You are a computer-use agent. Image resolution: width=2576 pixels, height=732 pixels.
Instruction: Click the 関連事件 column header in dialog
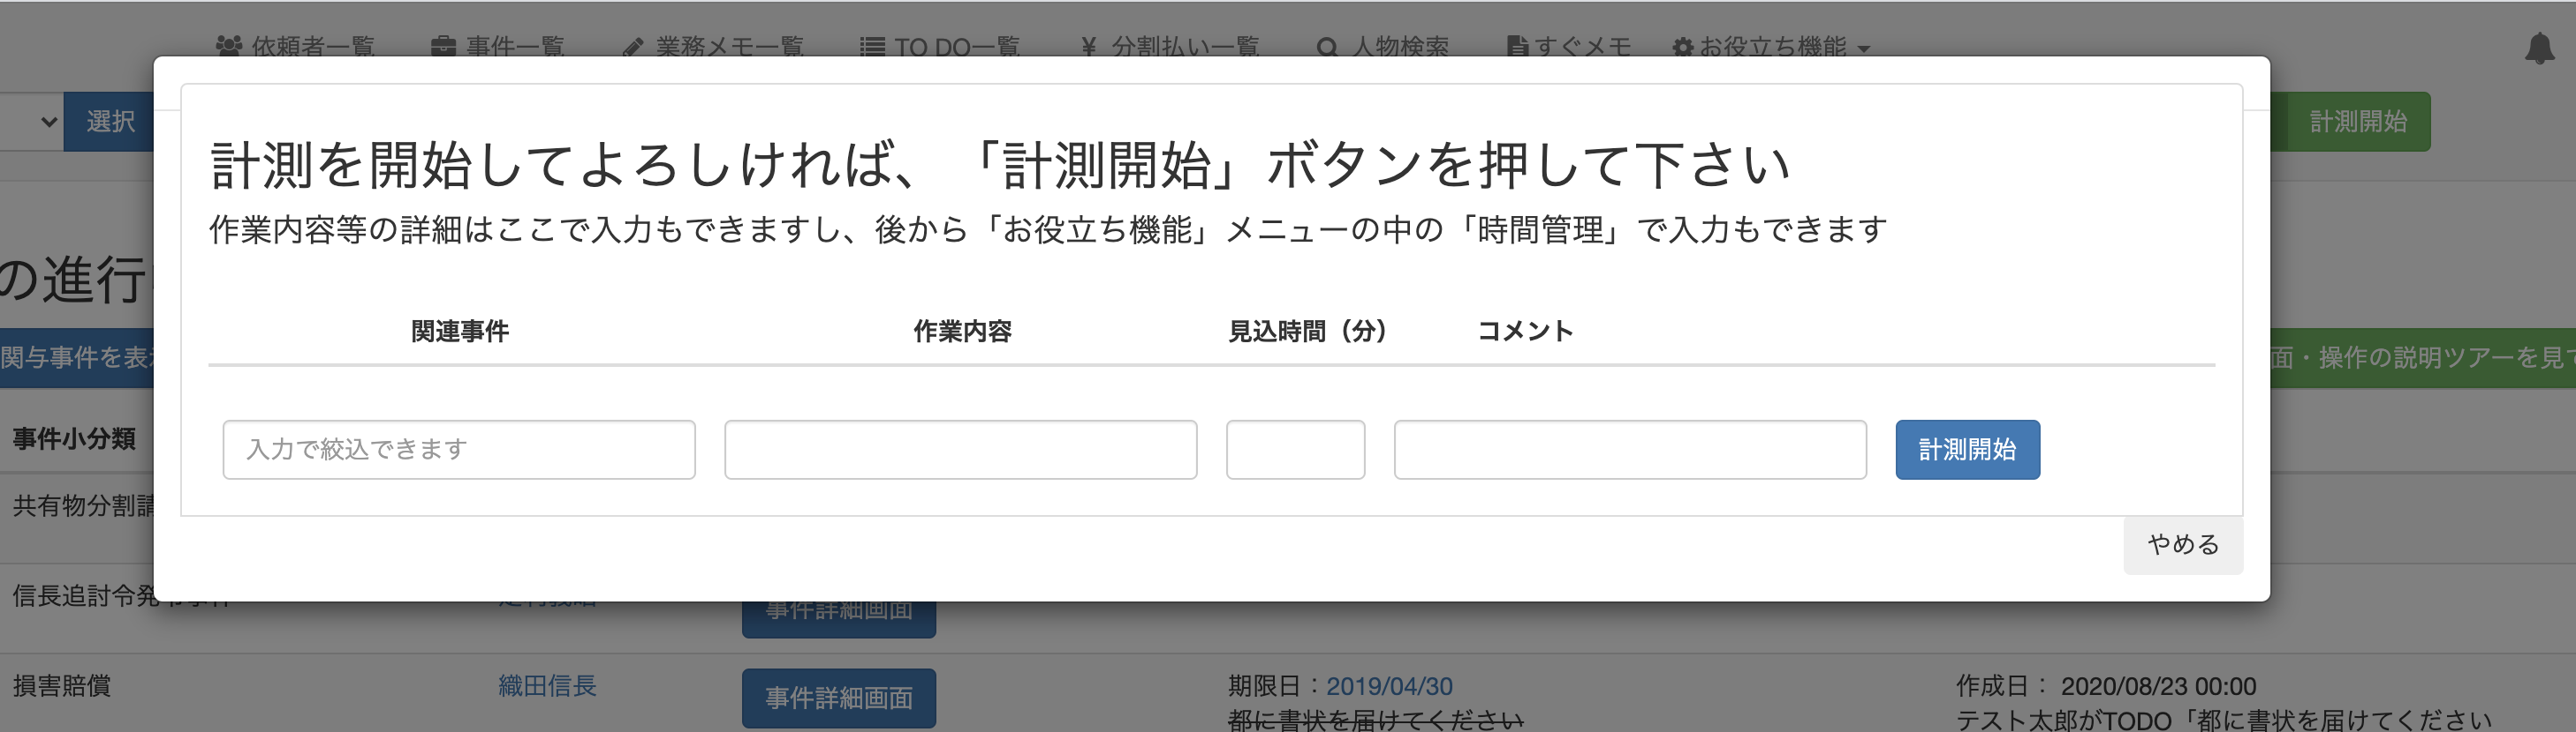[x=460, y=331]
